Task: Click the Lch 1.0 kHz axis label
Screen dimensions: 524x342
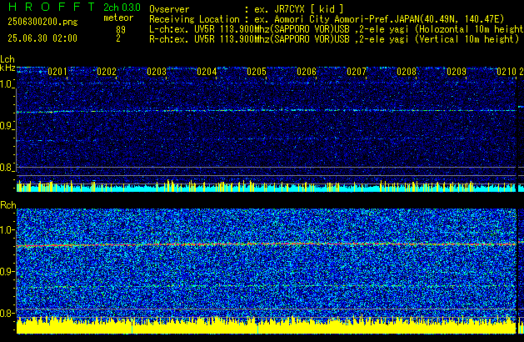Action: tap(7, 84)
